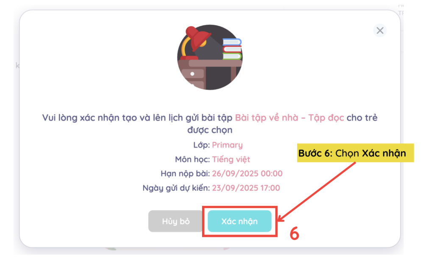The width and height of the screenshot is (434, 261).
Task: Click the desk drawer in the illustration
Action: point(193,74)
